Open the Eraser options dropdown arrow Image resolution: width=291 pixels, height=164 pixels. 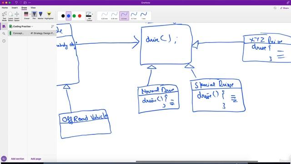30,14
